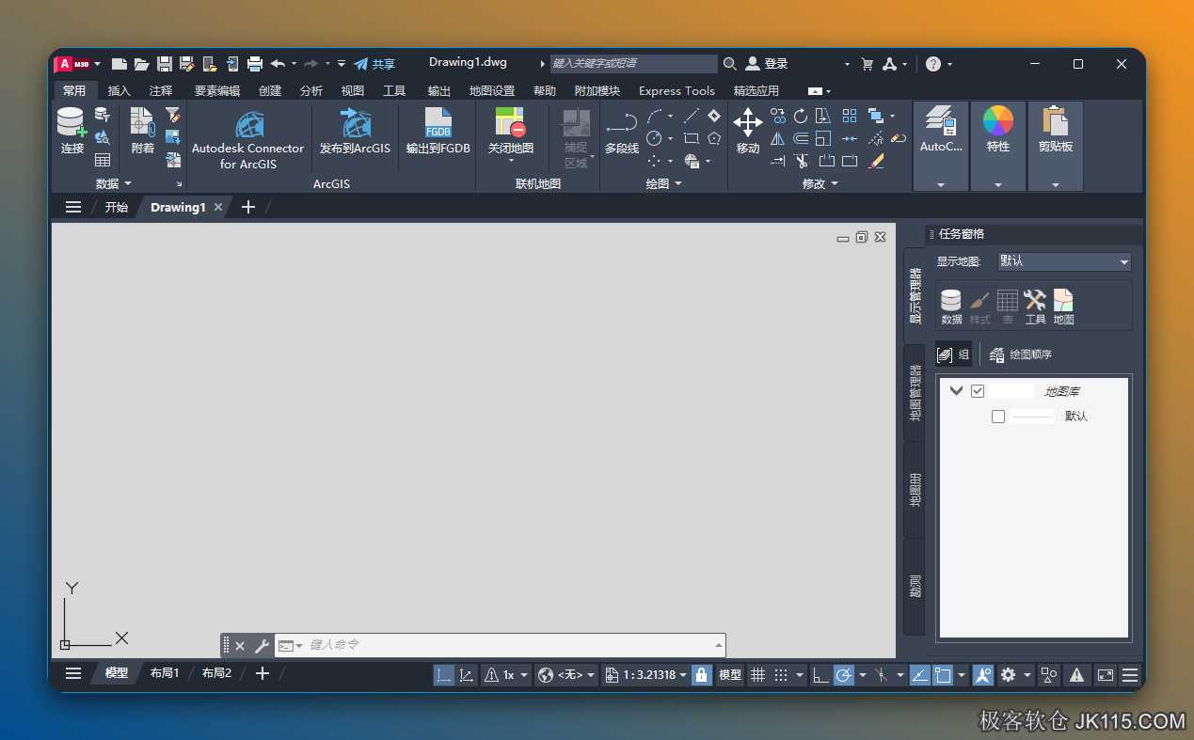Click the Data (数据) icon in task pane
This screenshot has width=1194, height=740.
pyautogui.click(x=951, y=307)
